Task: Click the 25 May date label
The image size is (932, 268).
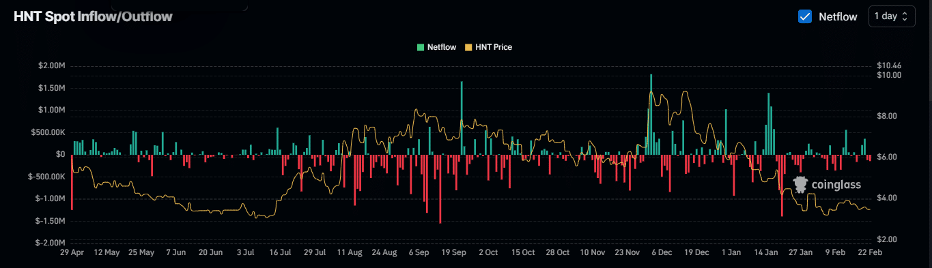Action: 141,252
